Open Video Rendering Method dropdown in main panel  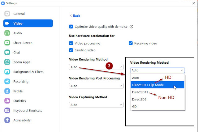96,67
